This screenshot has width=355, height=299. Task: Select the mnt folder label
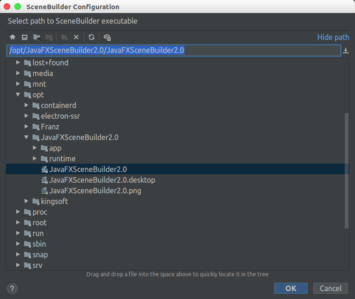[39, 84]
